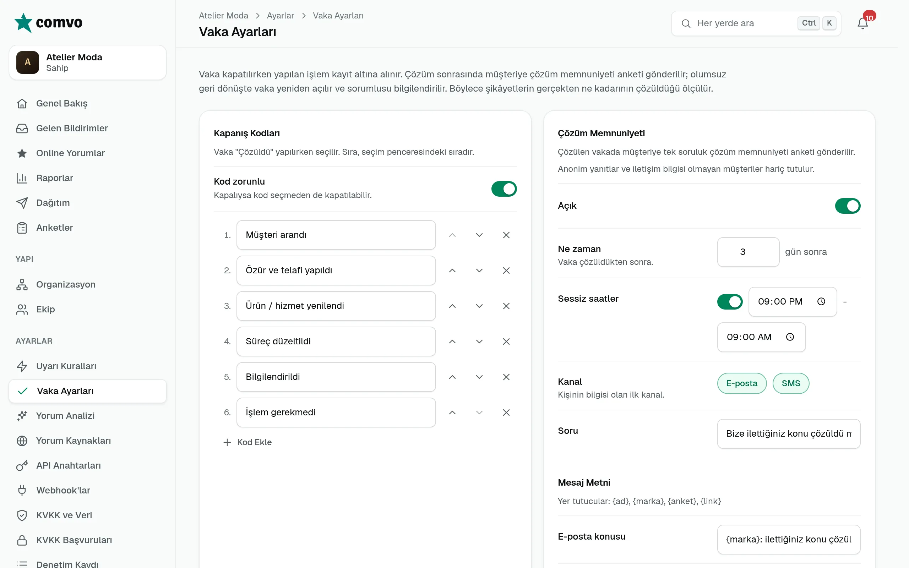The height and width of the screenshot is (568, 909).
Task: Disable the "Sessiz saatler" switch
Action: pos(729,302)
